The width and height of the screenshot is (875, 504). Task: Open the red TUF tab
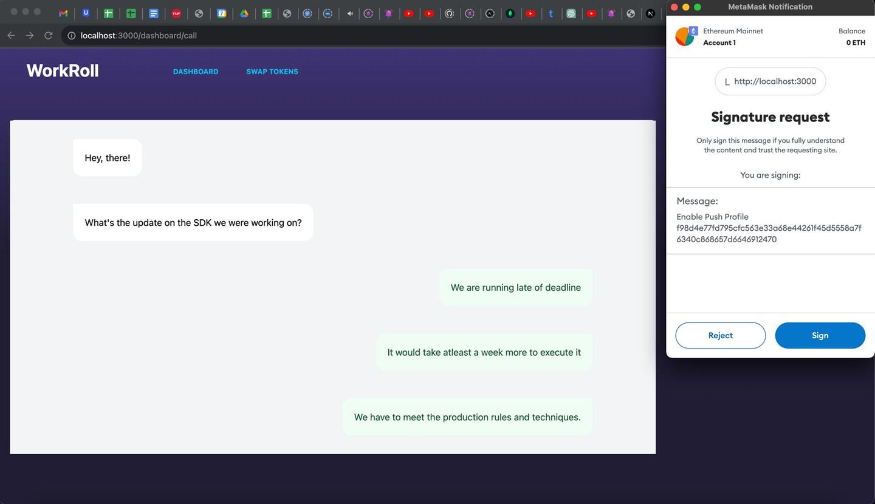176,13
